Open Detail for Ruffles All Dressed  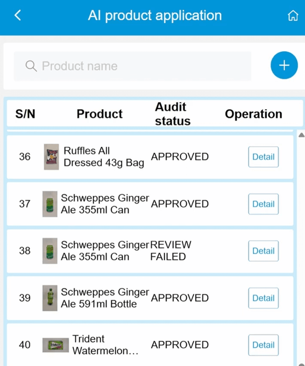point(263,157)
